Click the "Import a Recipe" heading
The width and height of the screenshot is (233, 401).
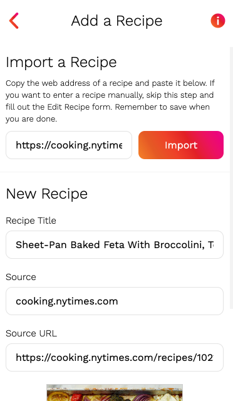tap(61, 62)
